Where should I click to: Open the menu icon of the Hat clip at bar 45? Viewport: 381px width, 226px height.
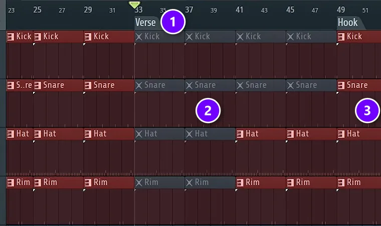click(290, 134)
